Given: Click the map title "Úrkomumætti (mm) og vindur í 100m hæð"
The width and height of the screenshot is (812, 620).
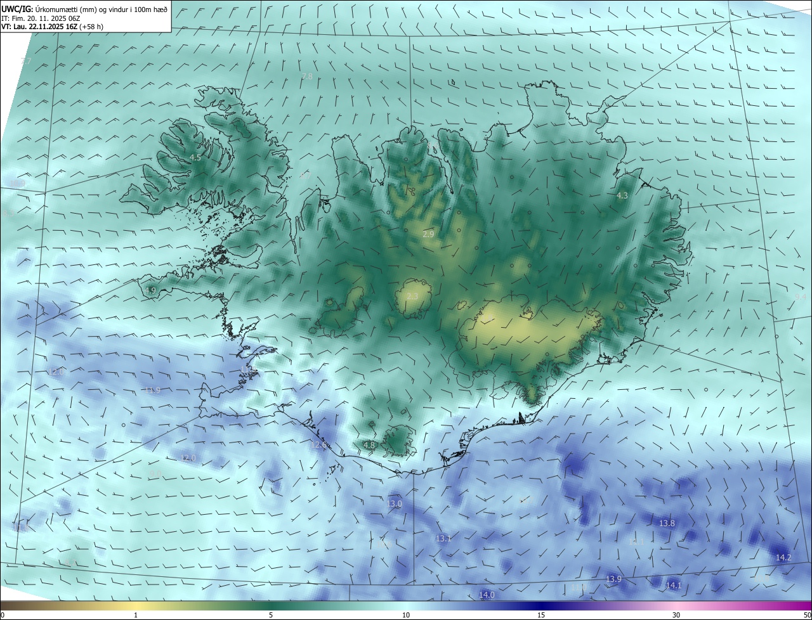Looking at the screenshot, I should click(101, 8).
